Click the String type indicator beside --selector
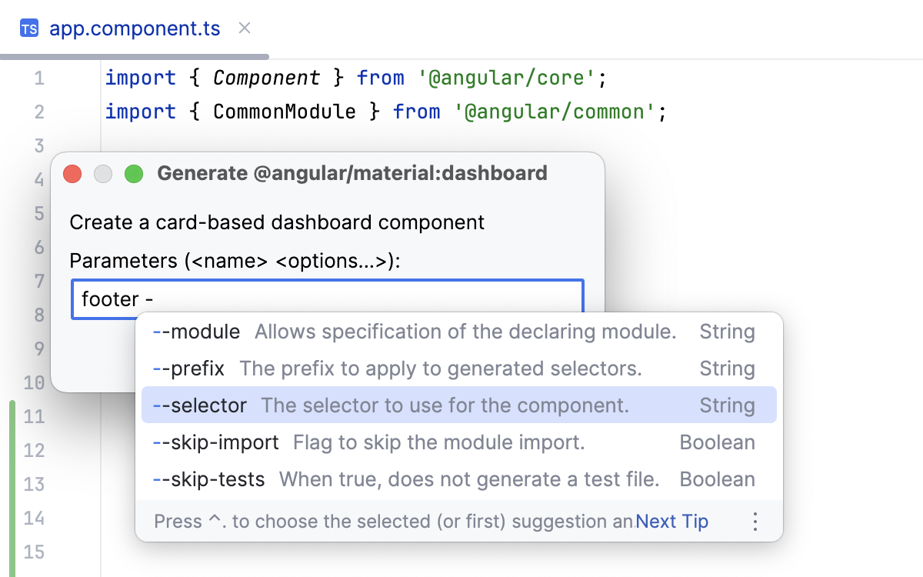The image size is (923, 577). coord(726,405)
